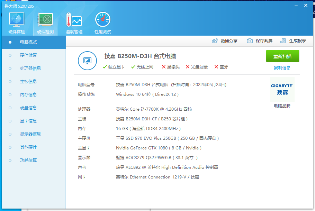315x211 pixels.
Task: Click the Nvidia GeForce GTX 1080 value
Action: [x=159, y=148]
